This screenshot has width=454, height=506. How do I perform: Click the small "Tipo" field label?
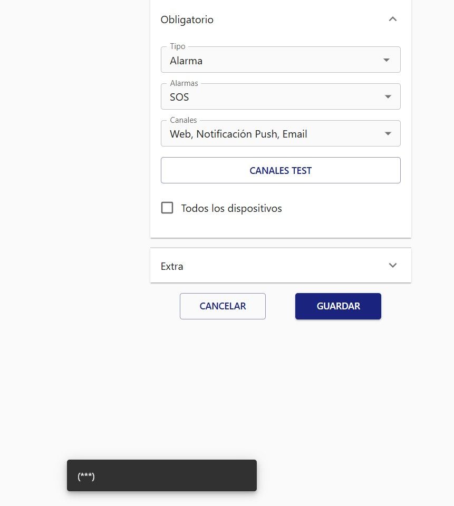click(x=178, y=46)
